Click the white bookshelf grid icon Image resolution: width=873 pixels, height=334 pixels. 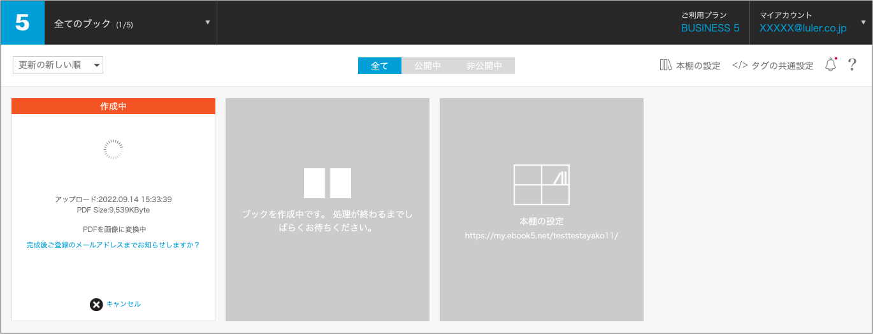(x=542, y=184)
